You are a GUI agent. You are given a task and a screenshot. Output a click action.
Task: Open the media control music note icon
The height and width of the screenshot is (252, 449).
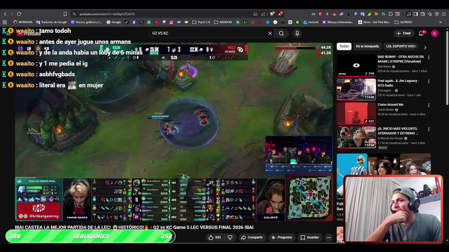[409, 14]
